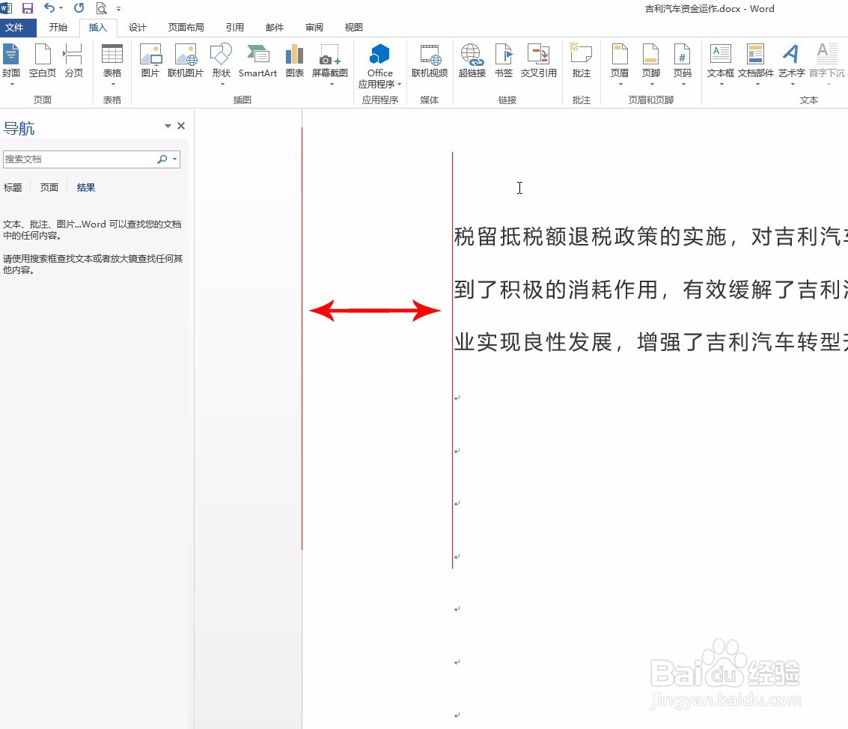Expand the Cover Page dropdown arrow
This screenshot has width=848, height=729.
[12, 85]
